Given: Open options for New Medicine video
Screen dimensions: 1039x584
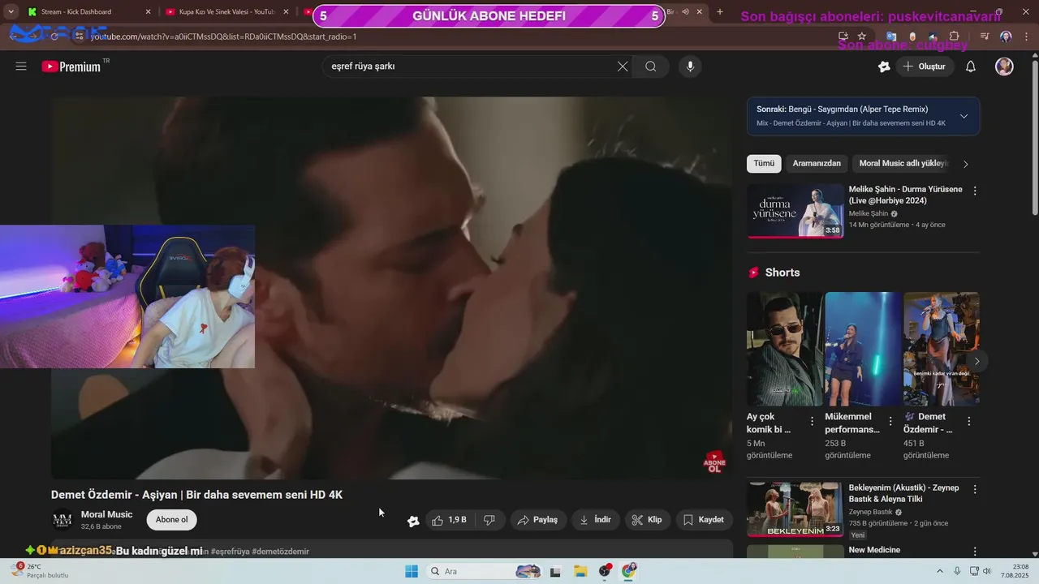Looking at the screenshot, I should point(975,551).
